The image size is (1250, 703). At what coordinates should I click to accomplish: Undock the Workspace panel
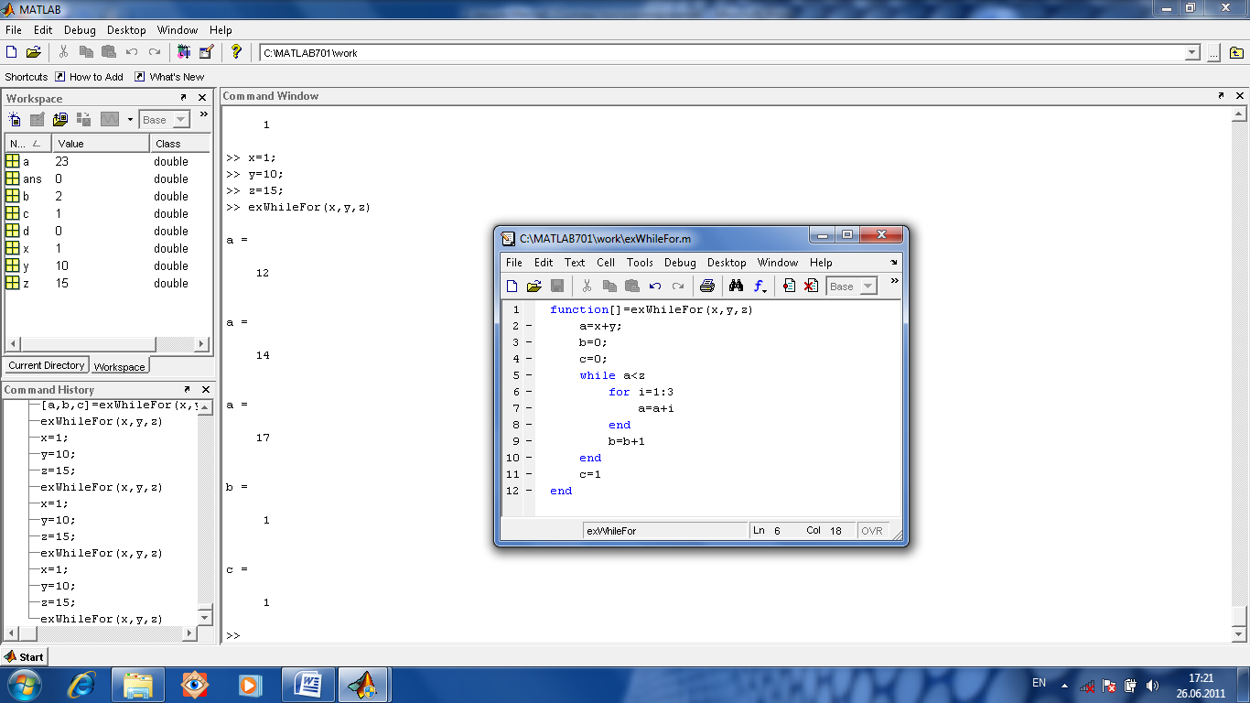click(x=183, y=98)
